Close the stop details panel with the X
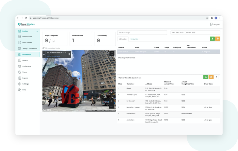 click(216, 77)
